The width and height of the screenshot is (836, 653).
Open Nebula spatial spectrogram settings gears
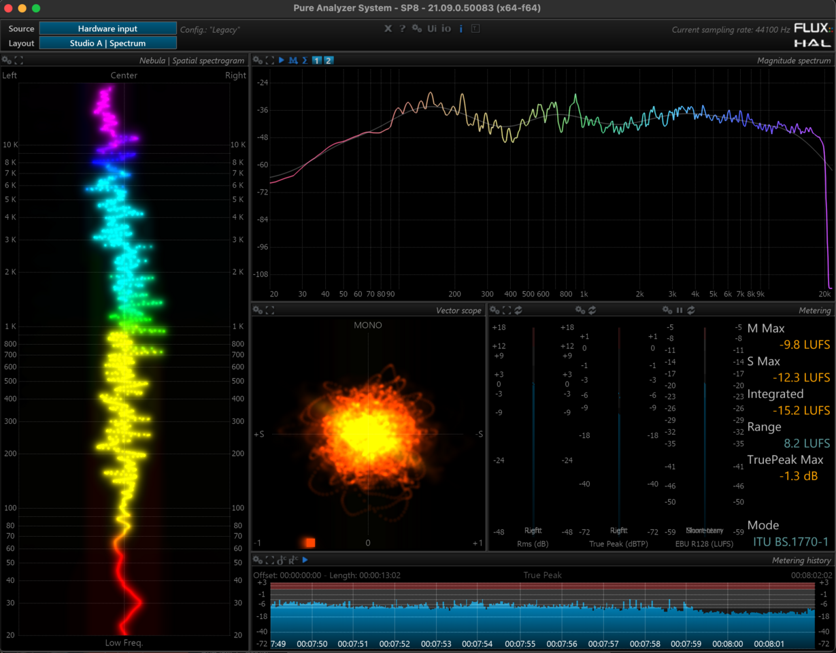click(x=7, y=61)
